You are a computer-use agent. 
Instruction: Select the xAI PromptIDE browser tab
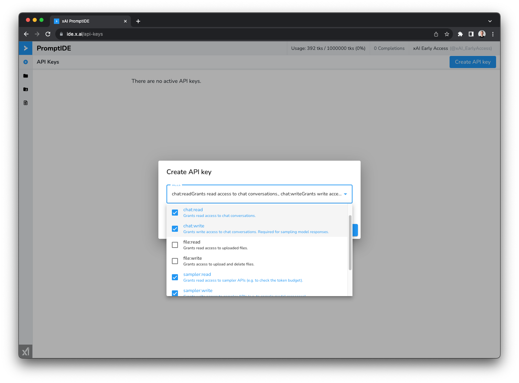coord(90,21)
